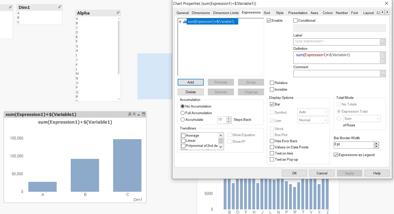Image resolution: width=394 pixels, height=214 pixels.
Task: Select Full Accumulation radio button
Action: pos(183,113)
